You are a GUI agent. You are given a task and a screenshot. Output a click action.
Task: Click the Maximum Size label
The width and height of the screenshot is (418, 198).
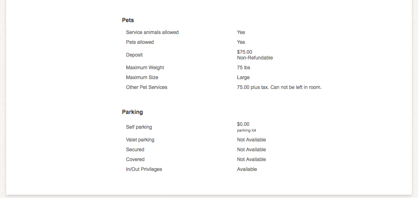142,77
